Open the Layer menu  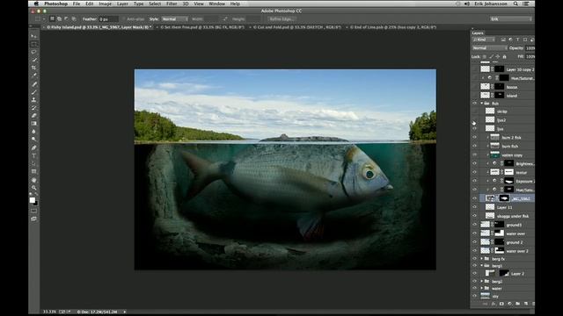122,4
